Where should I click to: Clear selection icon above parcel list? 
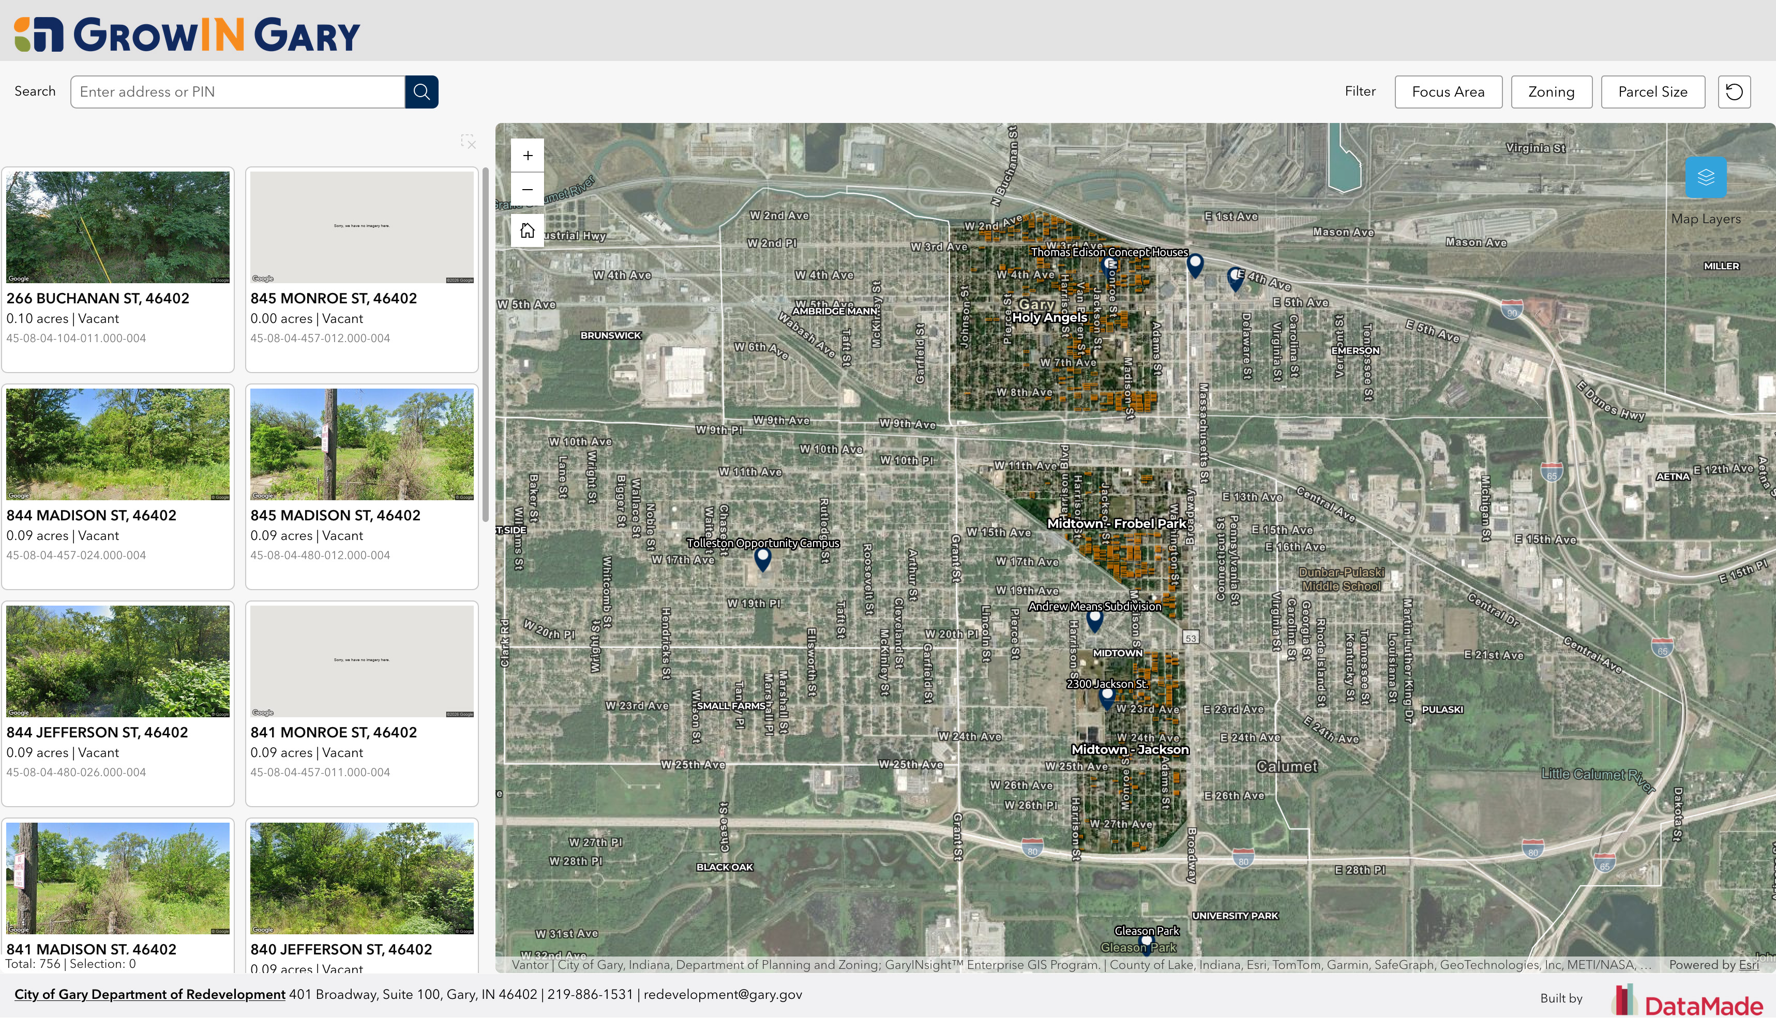pyautogui.click(x=468, y=142)
